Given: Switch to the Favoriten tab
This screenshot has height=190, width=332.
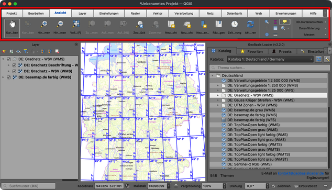Looking at the screenshot, I should [x=252, y=51].
